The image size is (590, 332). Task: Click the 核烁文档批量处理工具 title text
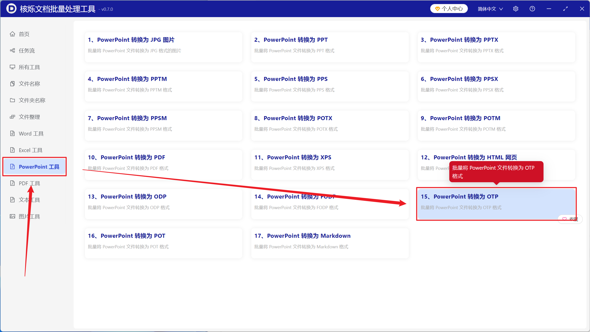pos(58,9)
